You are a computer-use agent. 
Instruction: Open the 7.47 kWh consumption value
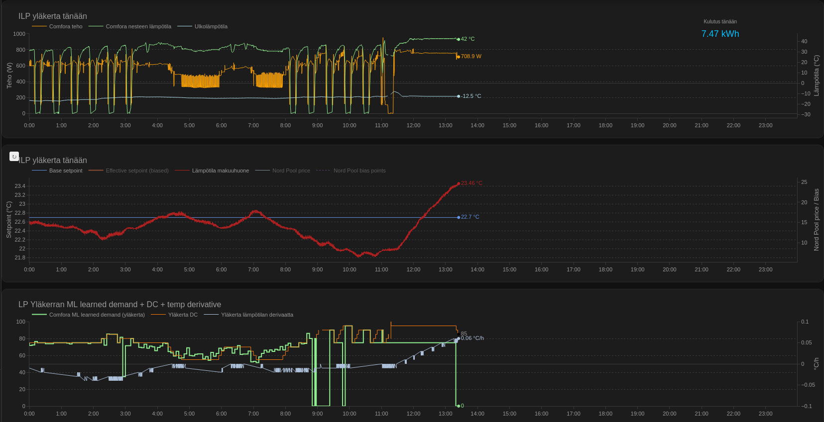click(x=720, y=34)
